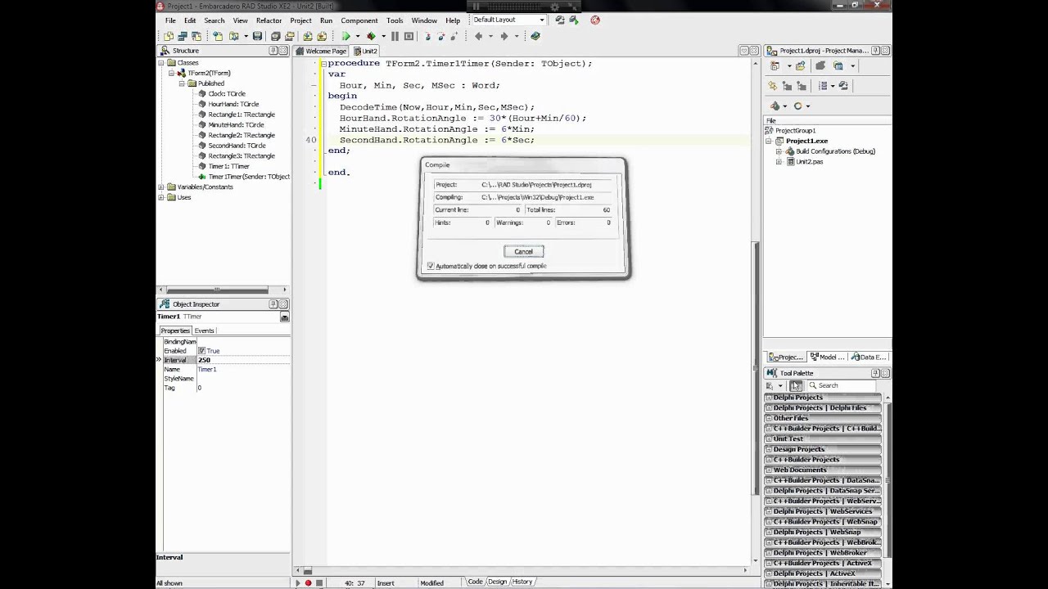Click the Run Without Debugging red icon
This screenshot has width=1048, height=589.
pos(371,36)
